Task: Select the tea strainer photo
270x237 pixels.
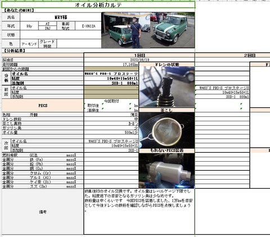Action: pyautogui.click(x=166, y=130)
